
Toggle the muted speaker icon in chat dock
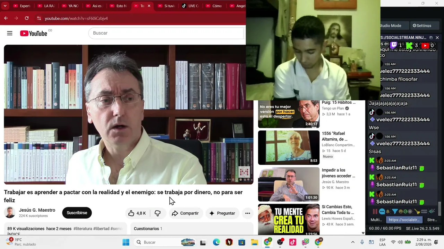tap(432, 211)
